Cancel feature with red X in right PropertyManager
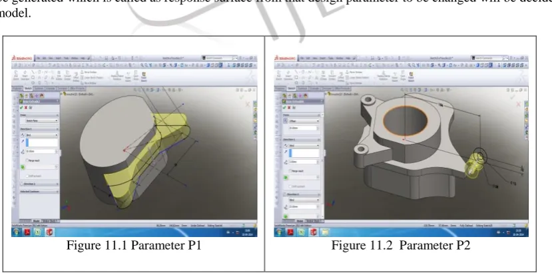The height and width of the screenshot is (273, 552). 289,107
